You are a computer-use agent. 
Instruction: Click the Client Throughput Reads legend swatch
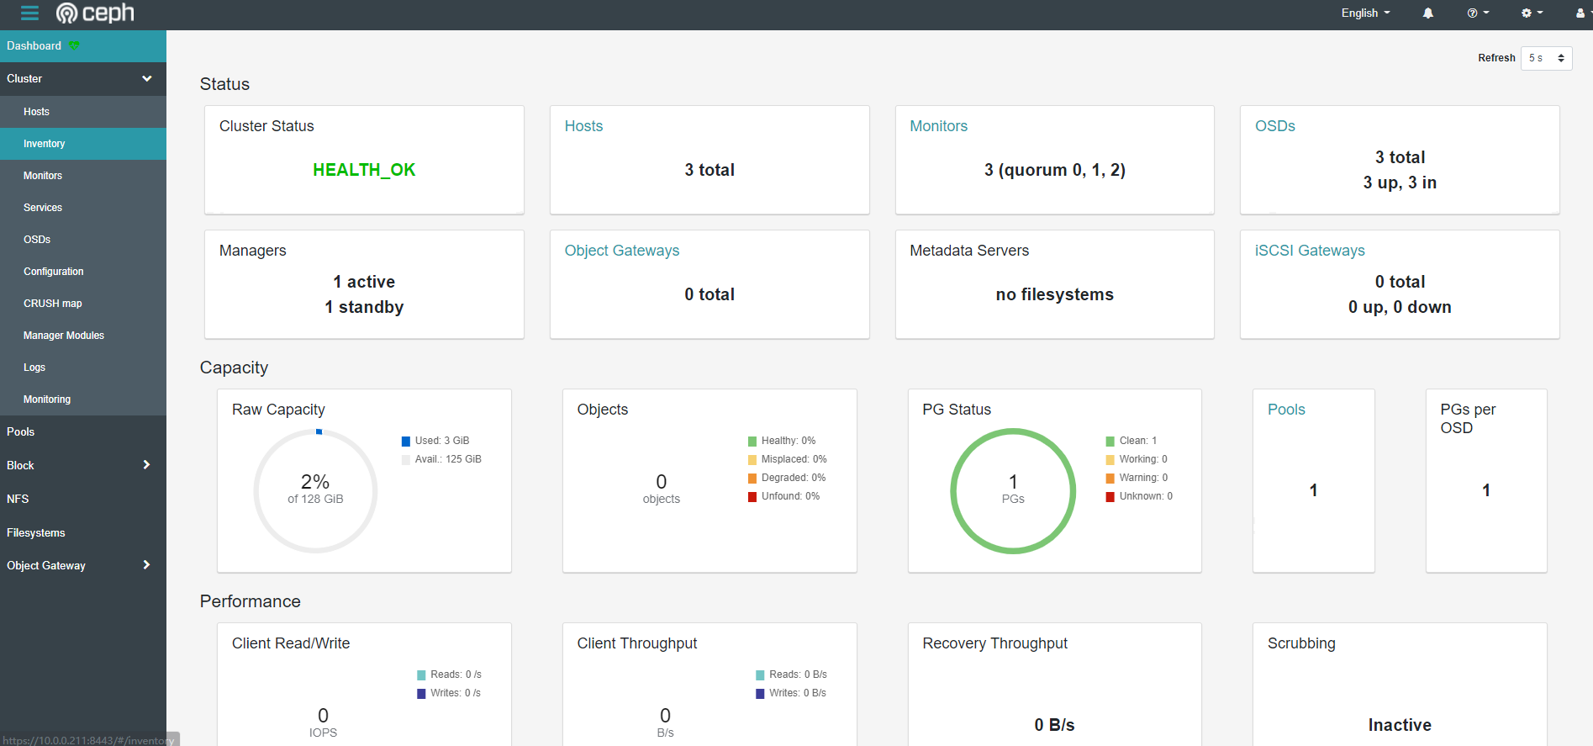[760, 675]
